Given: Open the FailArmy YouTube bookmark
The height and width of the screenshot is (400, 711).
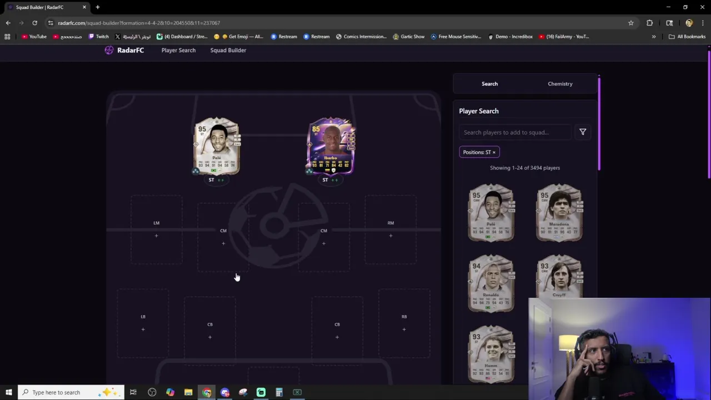Looking at the screenshot, I should [564, 37].
